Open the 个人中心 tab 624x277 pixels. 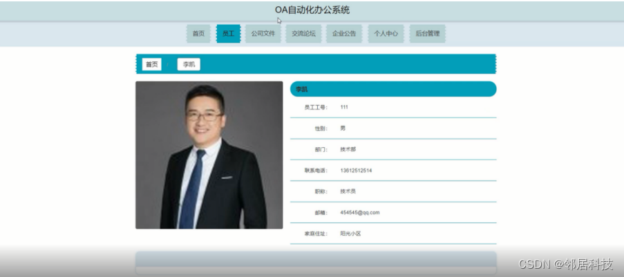pos(386,34)
